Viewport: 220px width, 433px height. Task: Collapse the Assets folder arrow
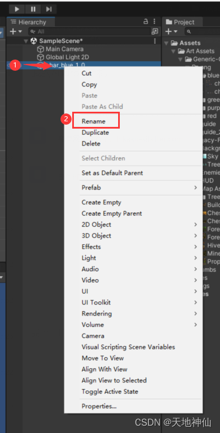click(166, 43)
